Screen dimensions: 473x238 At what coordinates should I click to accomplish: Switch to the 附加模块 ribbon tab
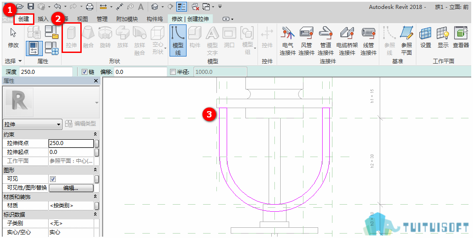127,19
